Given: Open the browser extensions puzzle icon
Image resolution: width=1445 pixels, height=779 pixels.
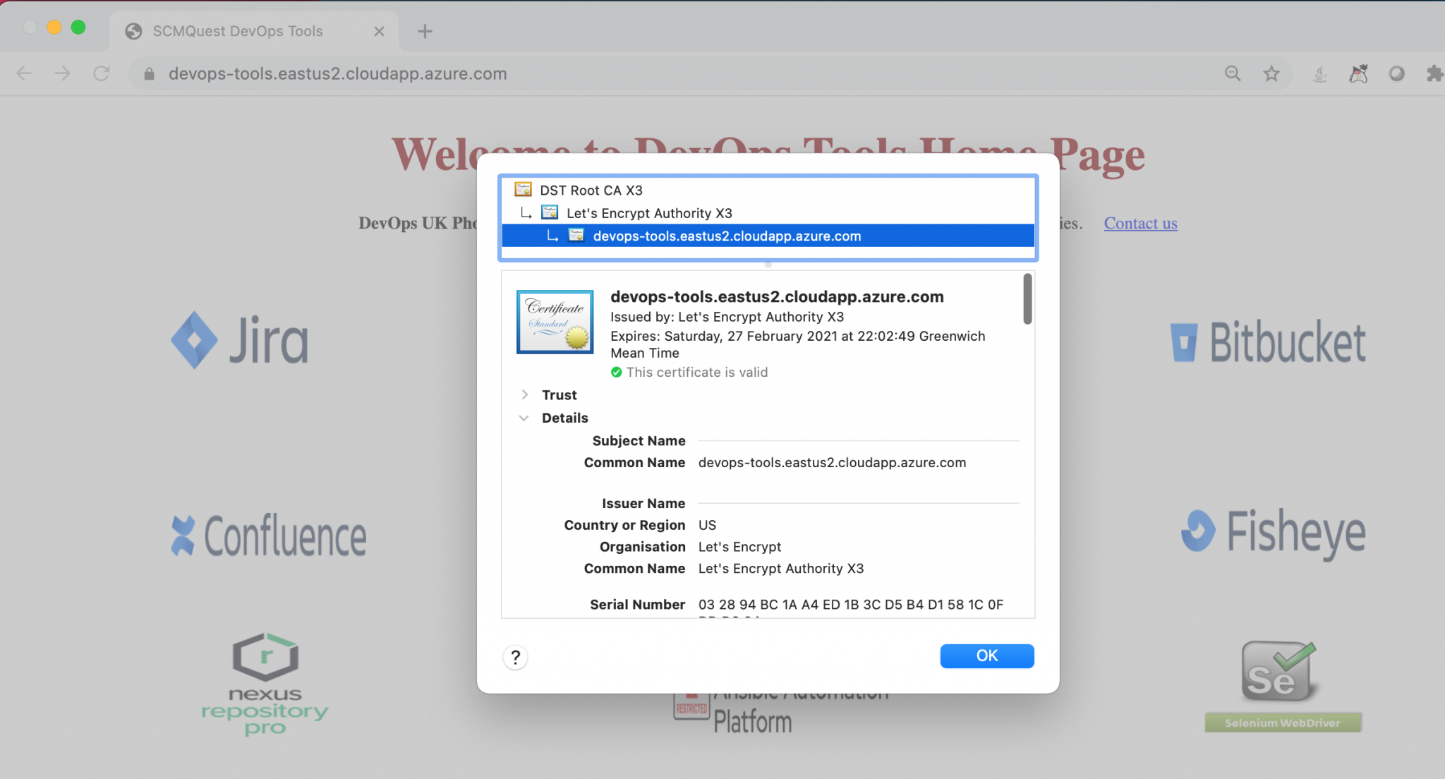Looking at the screenshot, I should [1435, 73].
